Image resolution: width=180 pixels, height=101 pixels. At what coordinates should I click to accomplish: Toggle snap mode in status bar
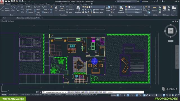click(x=120, y=95)
